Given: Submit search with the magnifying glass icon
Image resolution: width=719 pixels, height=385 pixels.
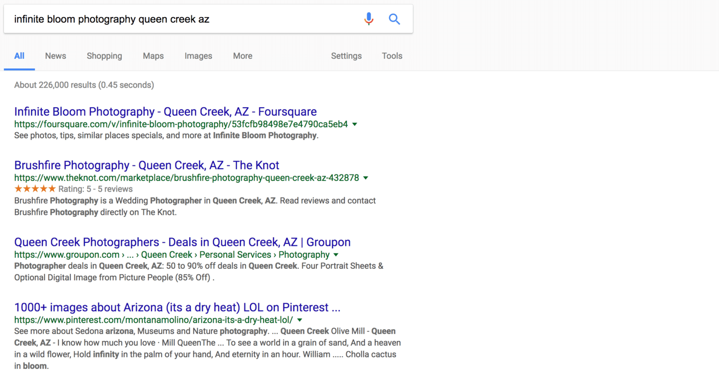Looking at the screenshot, I should coord(394,19).
